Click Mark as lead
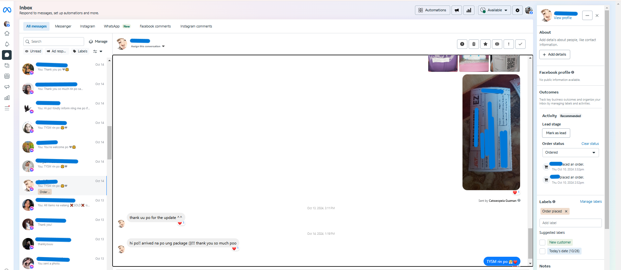The width and height of the screenshot is (621, 270). [556, 133]
